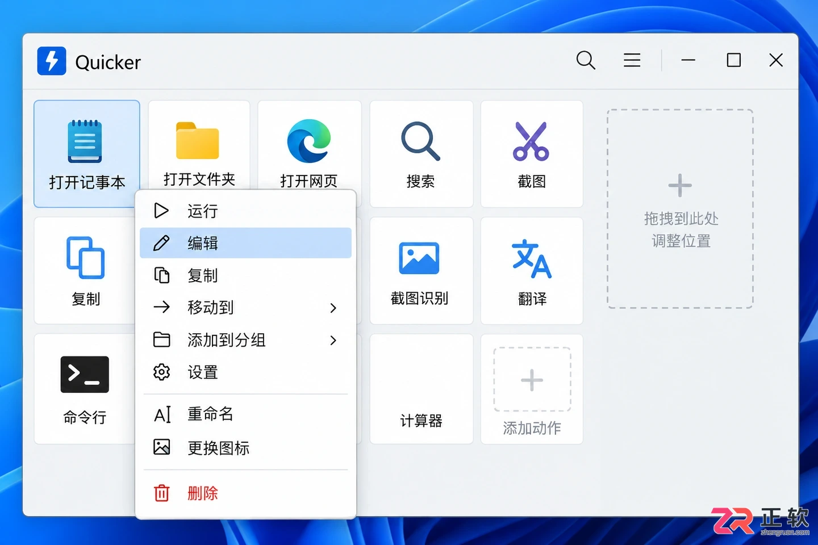Screen dimensions: 818x545
Task: Click the Quicker lightning logo
Action: click(x=52, y=61)
